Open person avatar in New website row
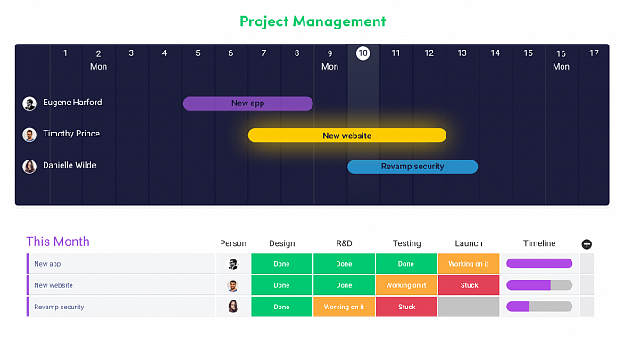625x345 pixels. coord(233,285)
